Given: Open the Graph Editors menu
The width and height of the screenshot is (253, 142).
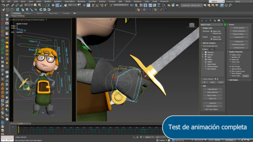Looking at the screenshot, I should [70, 2].
